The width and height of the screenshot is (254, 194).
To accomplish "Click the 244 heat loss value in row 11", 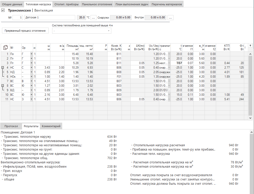I will coord(237,99).
